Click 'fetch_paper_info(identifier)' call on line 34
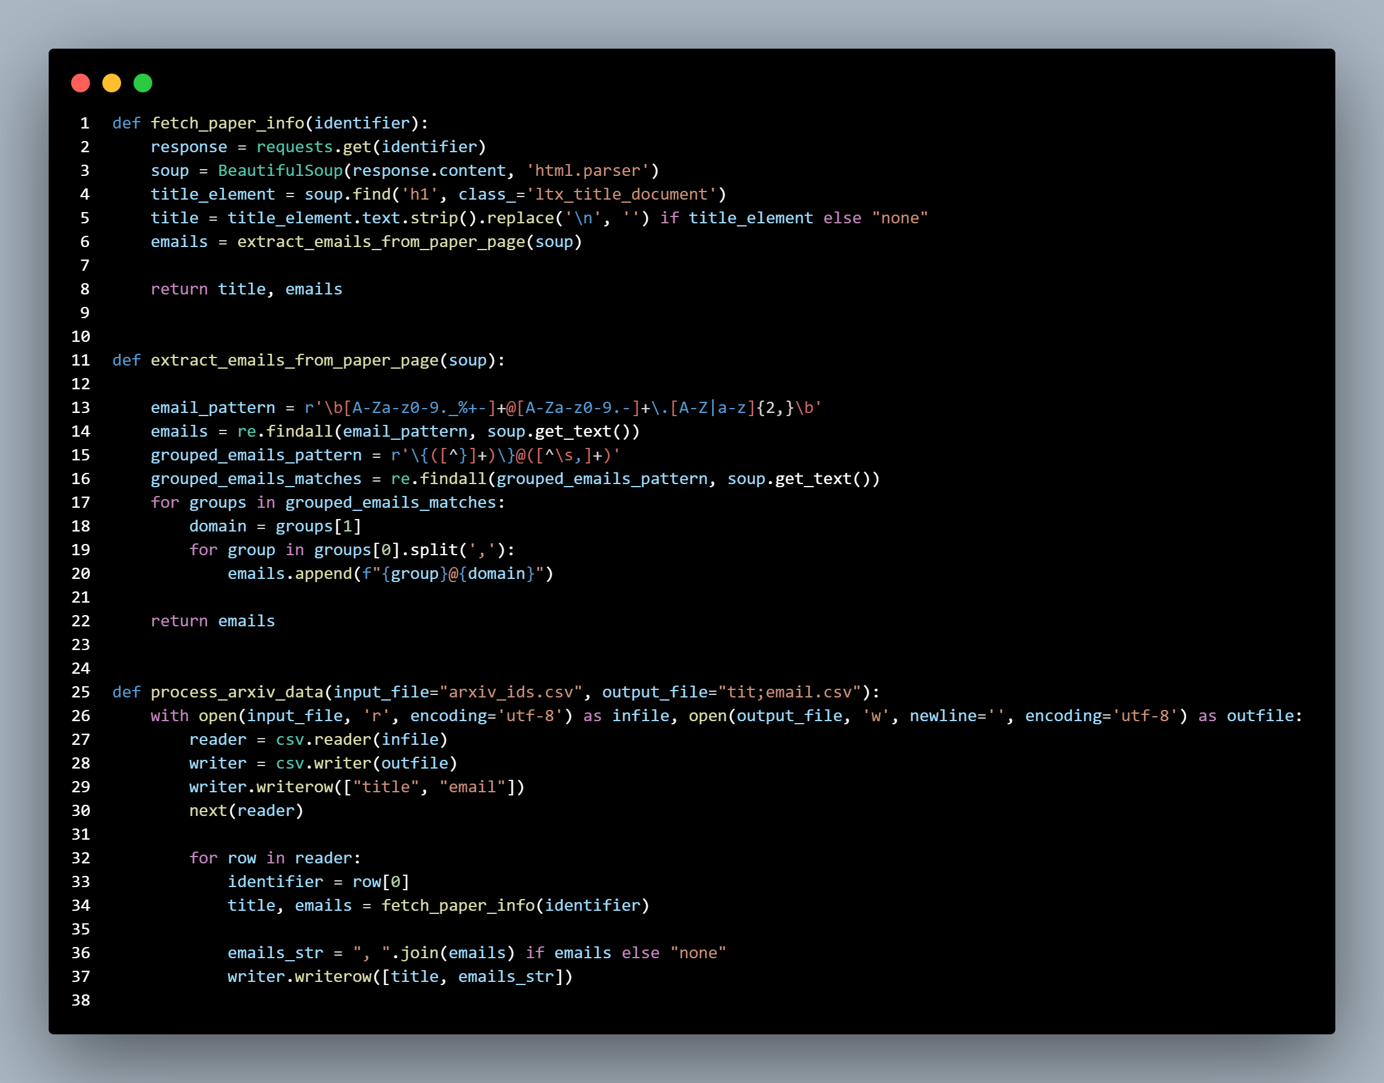 [515, 905]
